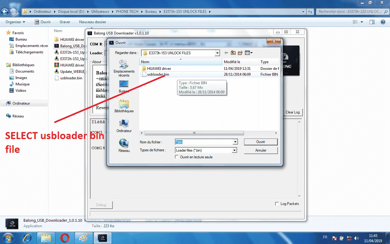Select Réseau in the Explorer navigation pane

(x=15, y=116)
